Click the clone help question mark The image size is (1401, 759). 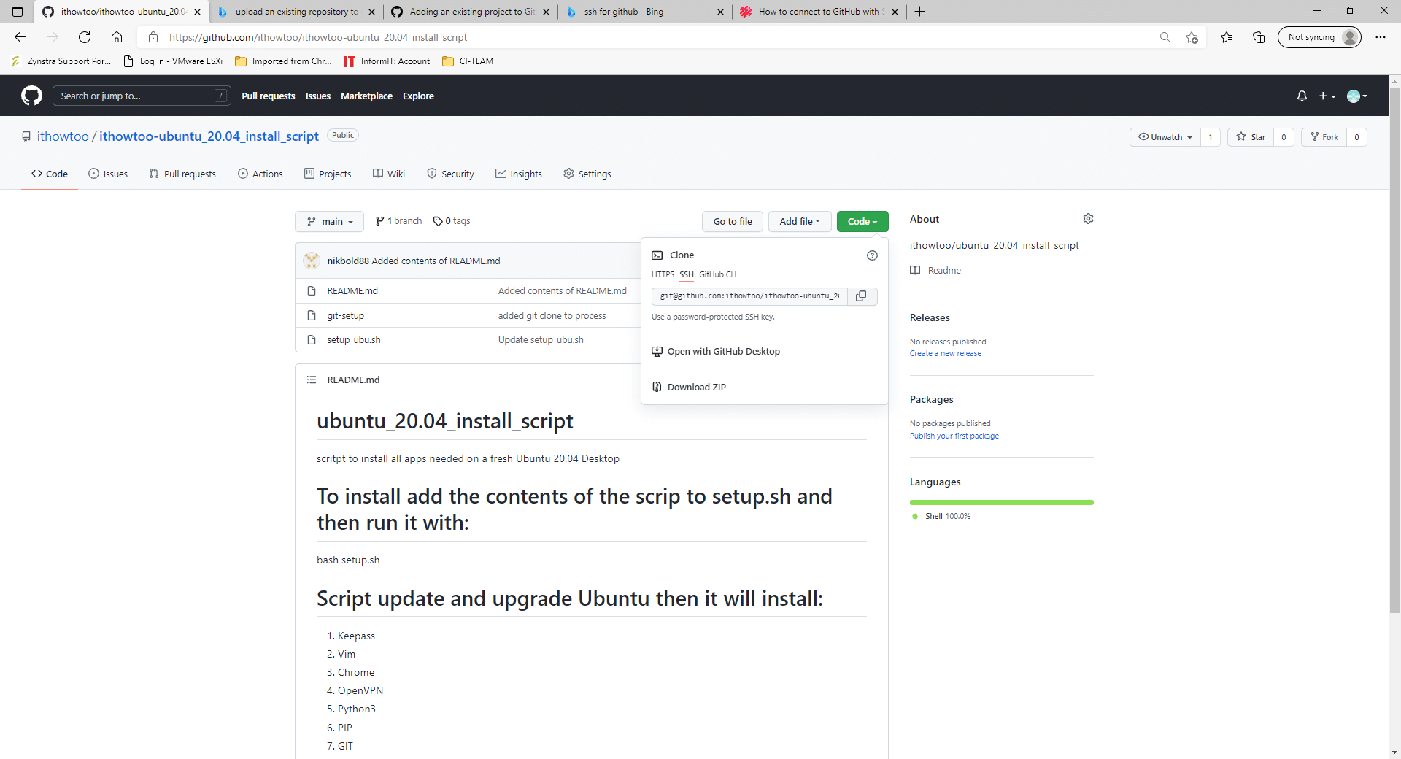(872, 255)
